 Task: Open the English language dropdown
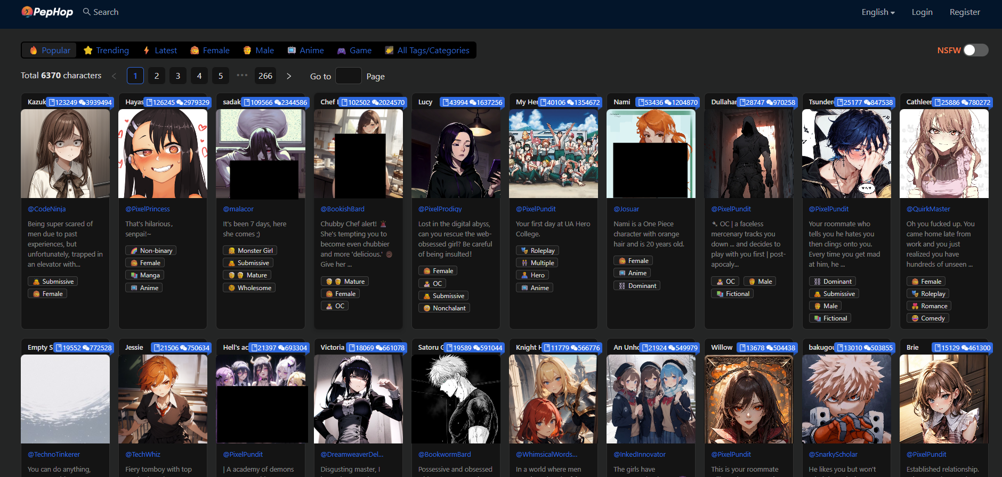pos(878,12)
